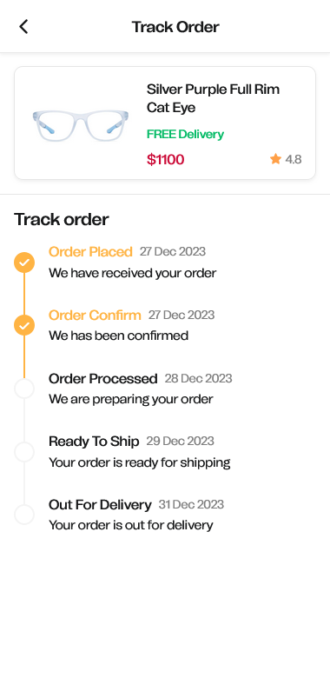Image resolution: width=330 pixels, height=678 pixels.
Task: Open the eyeglasses product thumbnail
Action: click(81, 125)
